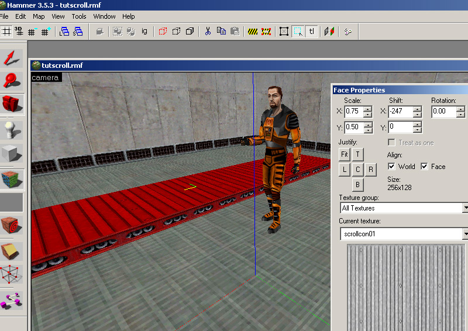The height and width of the screenshot is (331, 468).
Task: Click the scissors Cut icon
Action: coord(208,32)
